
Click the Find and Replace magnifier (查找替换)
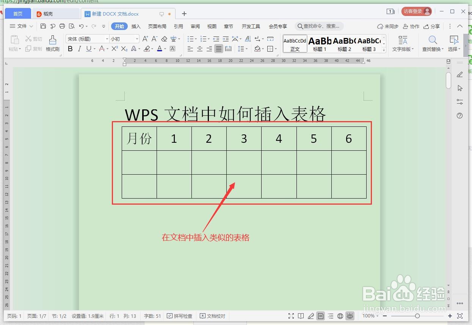[433, 43]
